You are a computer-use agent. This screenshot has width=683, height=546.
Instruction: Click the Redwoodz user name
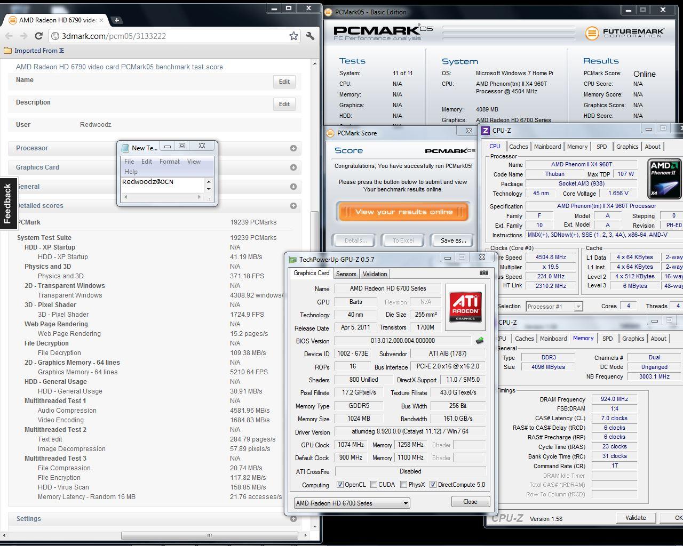point(96,125)
